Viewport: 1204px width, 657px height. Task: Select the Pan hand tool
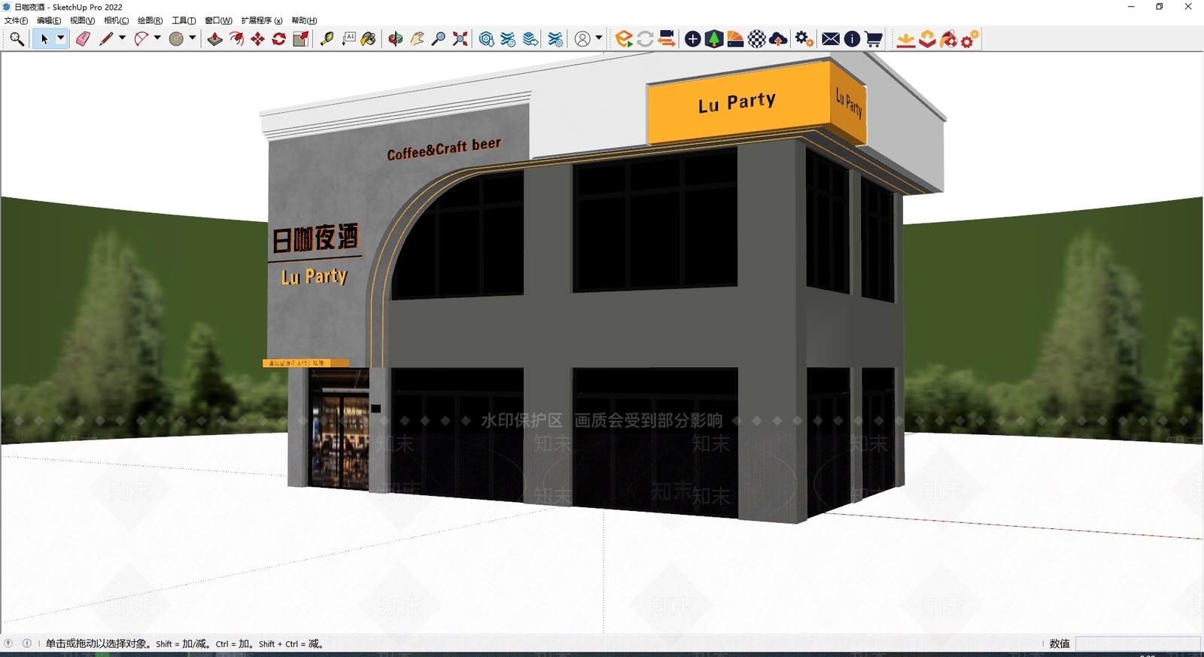coord(417,39)
